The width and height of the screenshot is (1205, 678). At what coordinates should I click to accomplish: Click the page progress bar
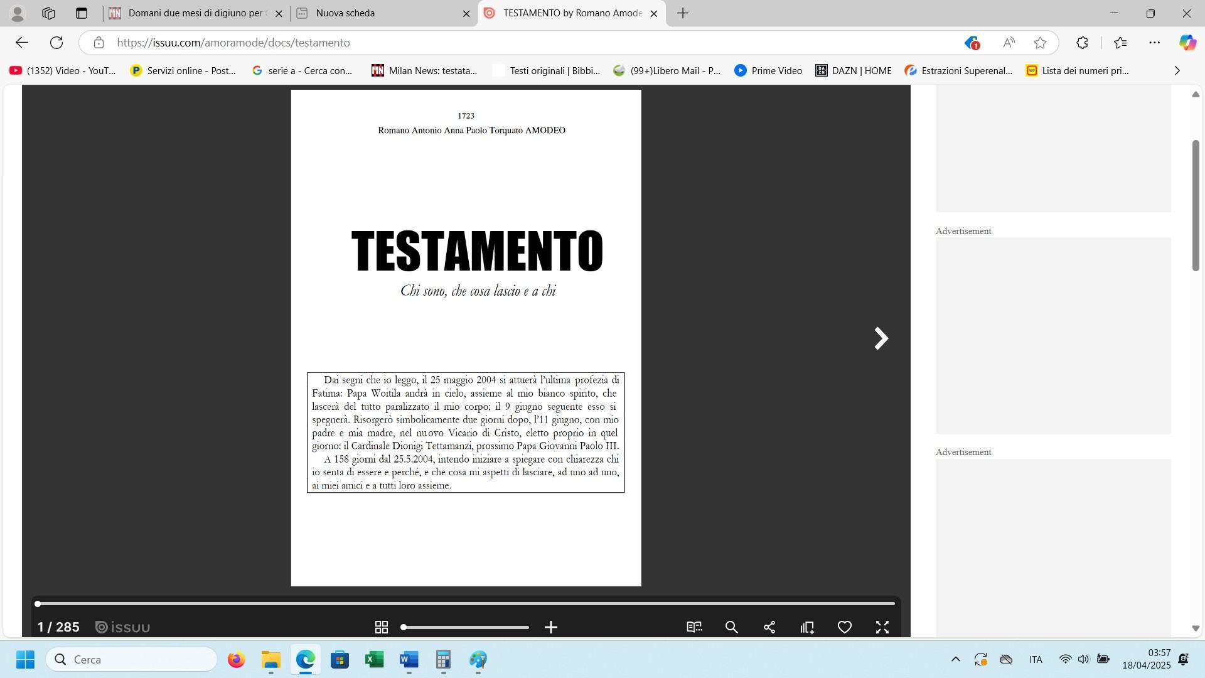[x=466, y=604]
